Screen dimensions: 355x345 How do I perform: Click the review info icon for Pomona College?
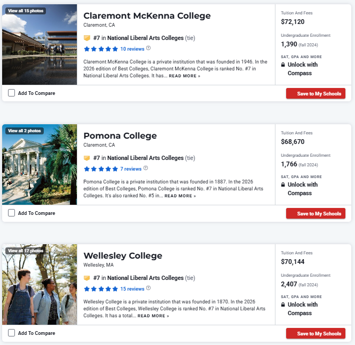click(x=146, y=169)
